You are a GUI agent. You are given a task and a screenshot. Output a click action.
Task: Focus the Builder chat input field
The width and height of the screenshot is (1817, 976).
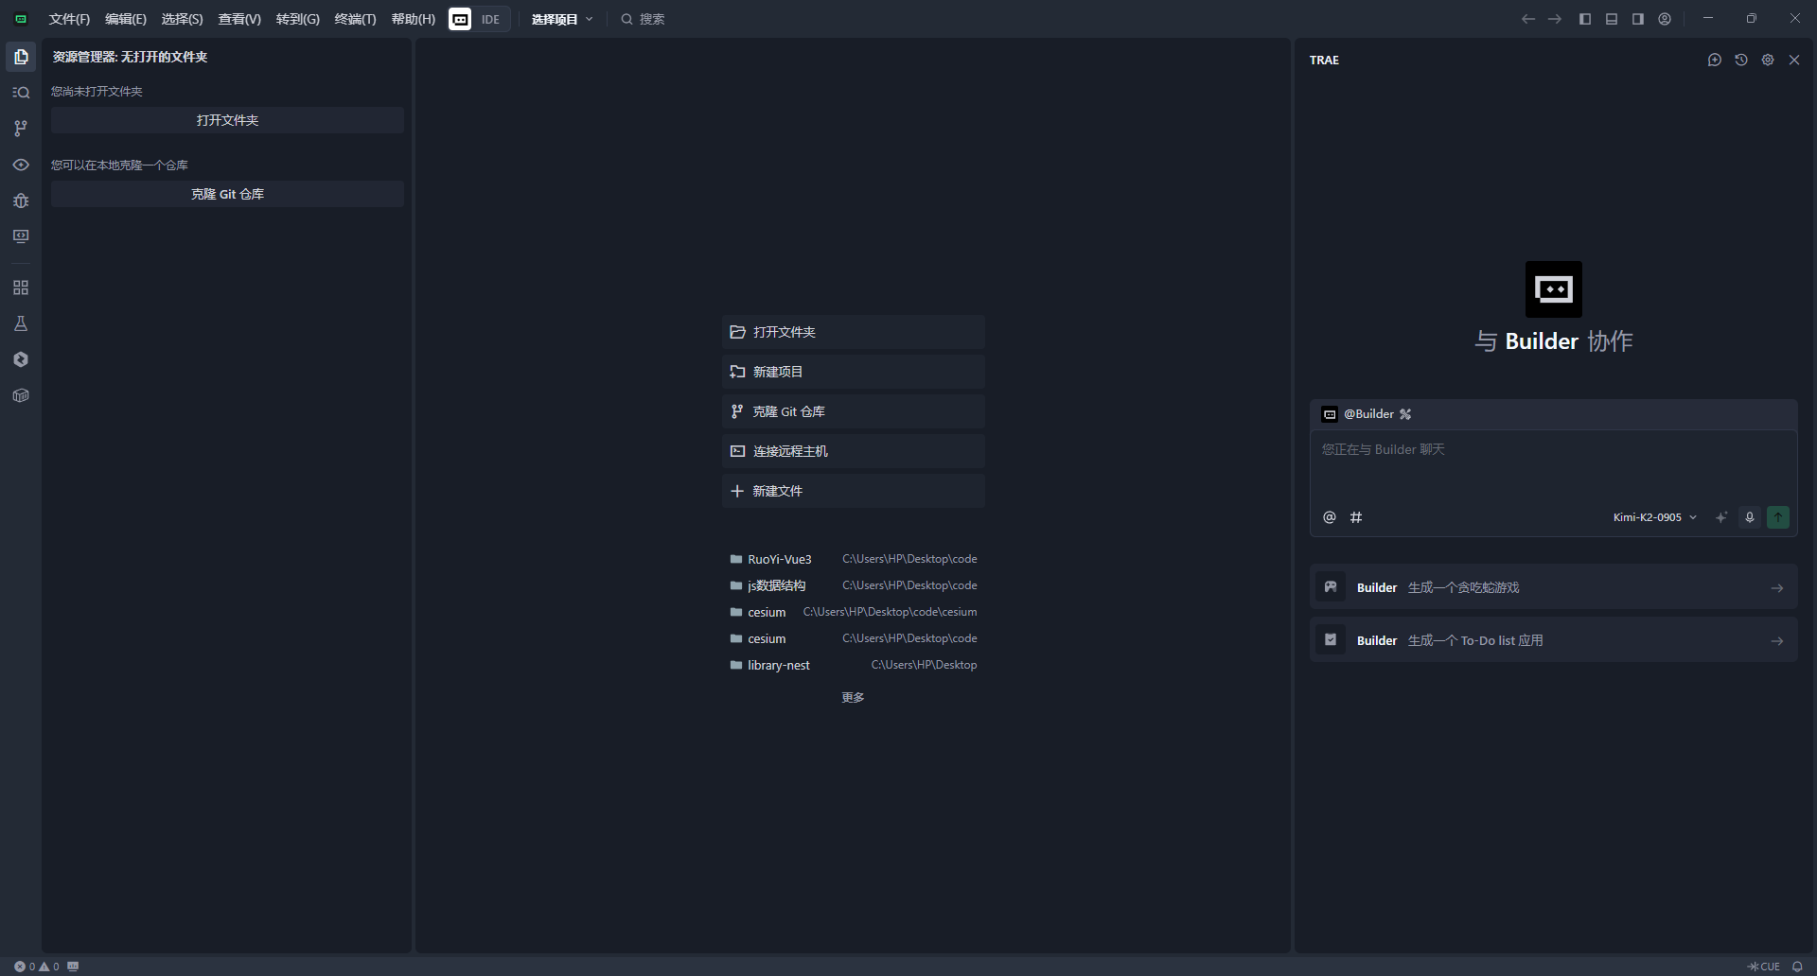pos(1553,465)
